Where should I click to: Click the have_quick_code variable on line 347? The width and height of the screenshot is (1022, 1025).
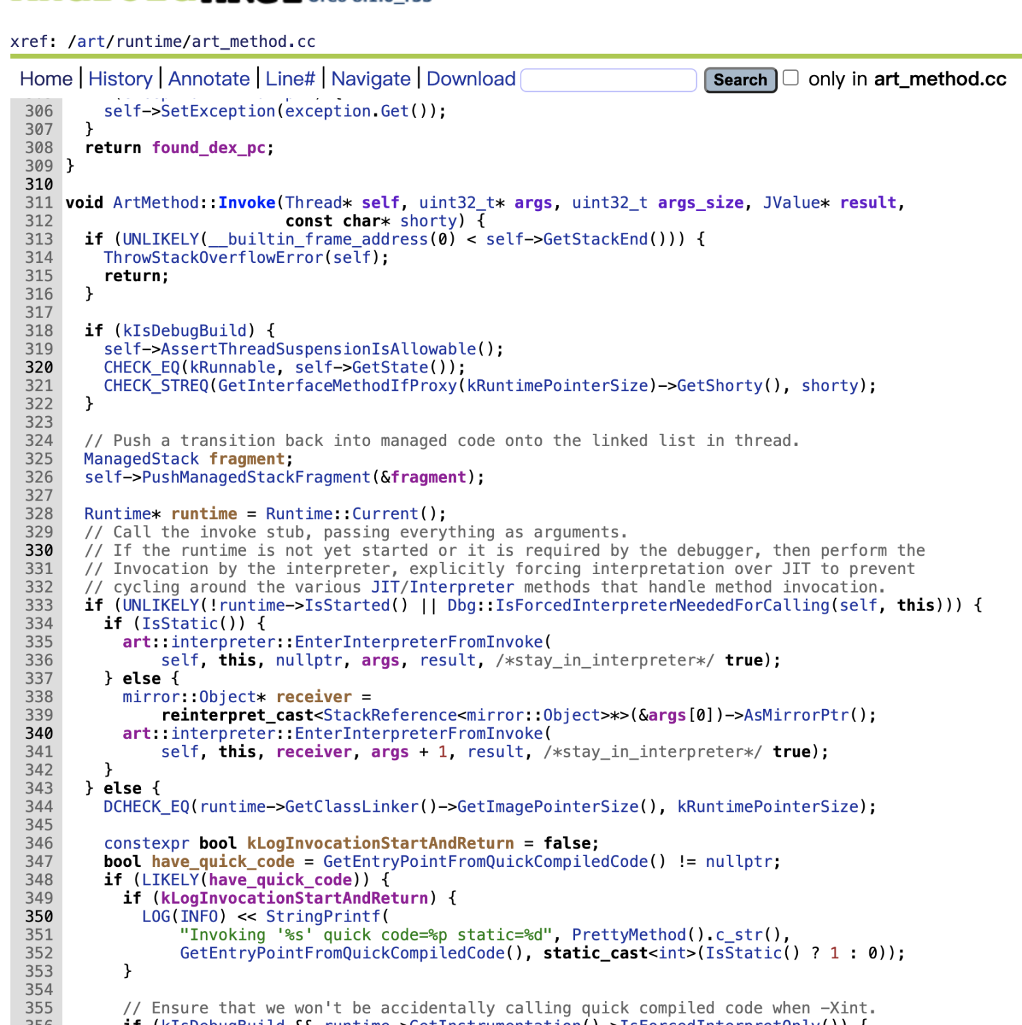tap(223, 862)
